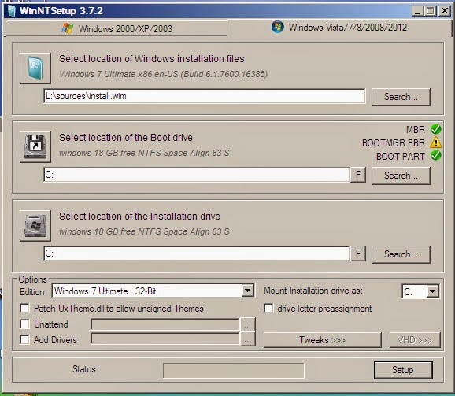Click 'Select location of the Boot drive' heading

point(126,138)
